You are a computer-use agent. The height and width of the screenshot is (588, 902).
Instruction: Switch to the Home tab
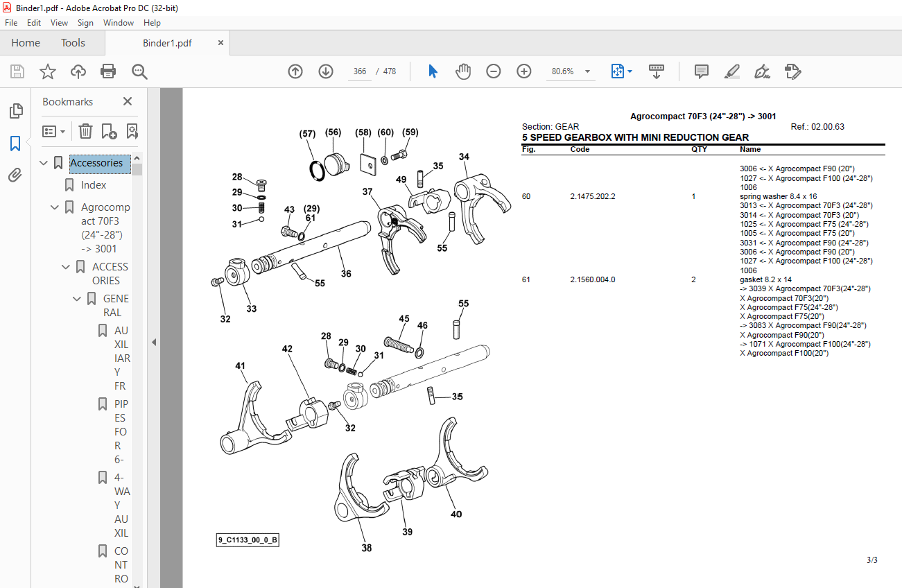pyautogui.click(x=26, y=43)
